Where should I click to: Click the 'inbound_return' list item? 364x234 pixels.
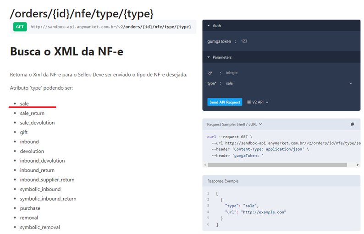coord(37,170)
